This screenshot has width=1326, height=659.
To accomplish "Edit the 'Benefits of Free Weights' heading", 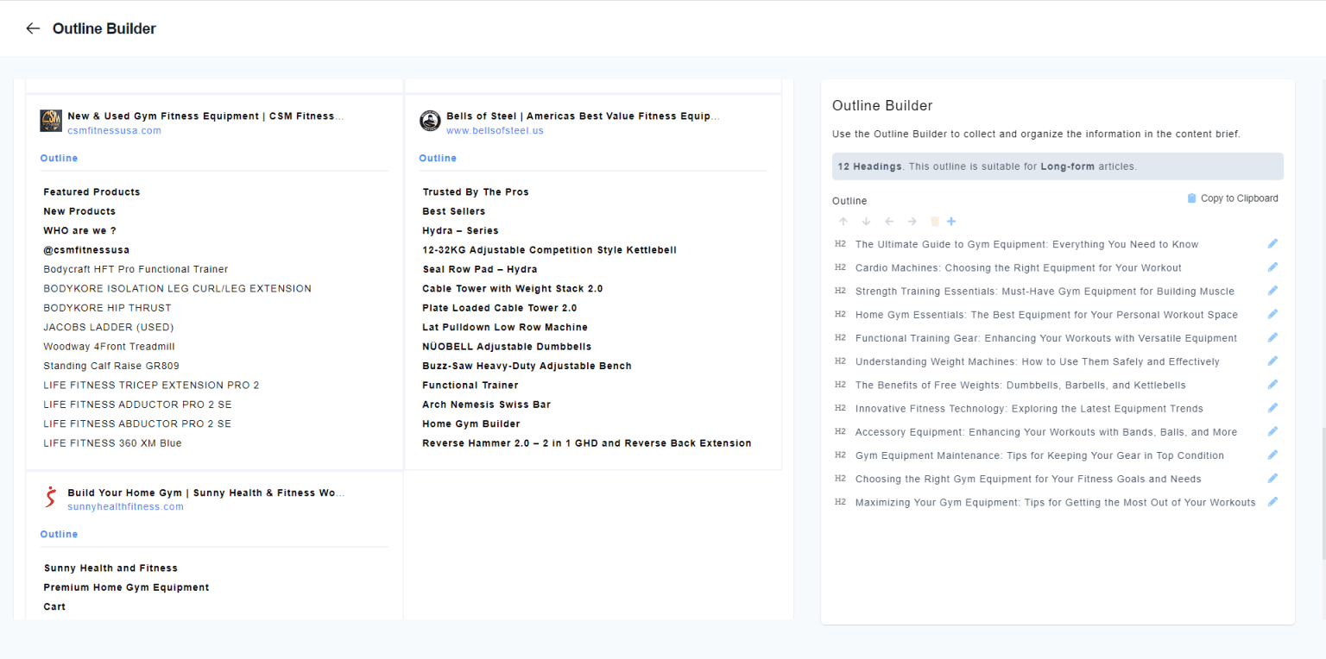I will point(1272,385).
